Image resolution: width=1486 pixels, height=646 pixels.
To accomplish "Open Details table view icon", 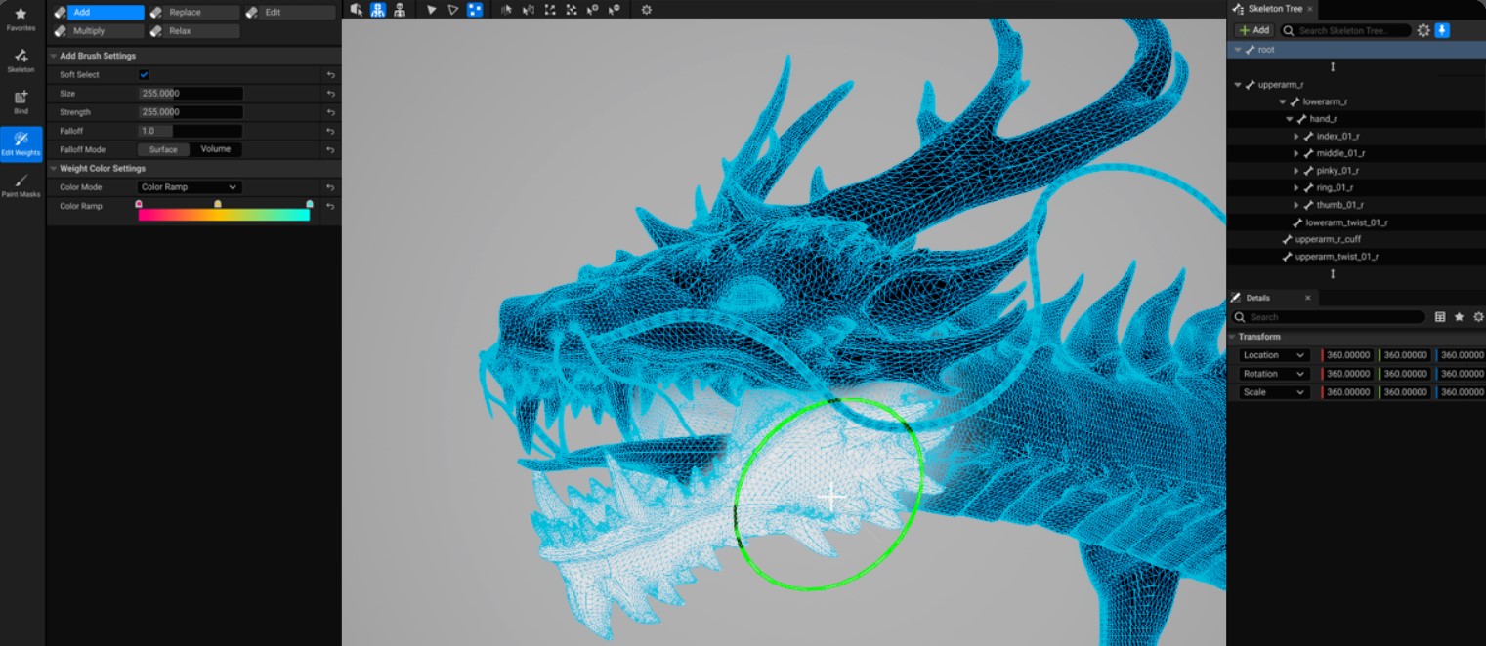I will 1440,317.
